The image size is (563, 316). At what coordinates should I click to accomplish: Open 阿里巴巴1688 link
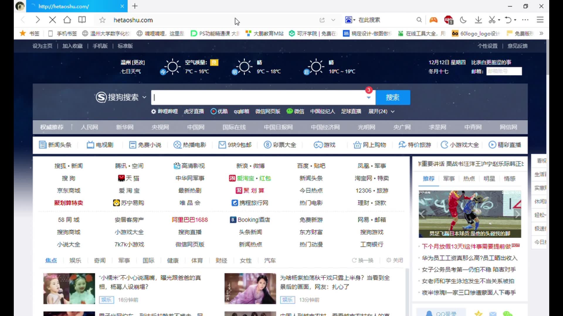pos(190,220)
